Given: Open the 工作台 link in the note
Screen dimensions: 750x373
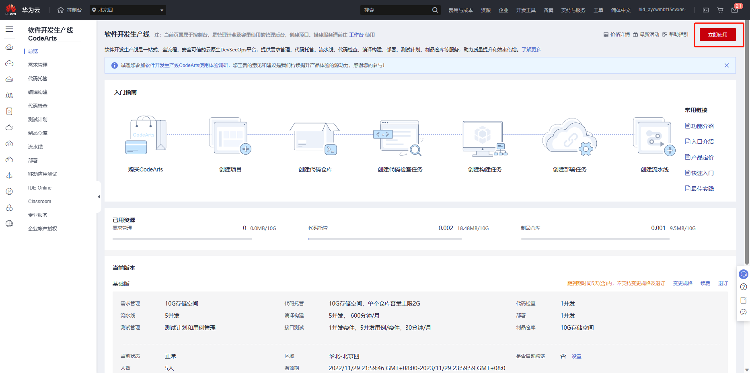Looking at the screenshot, I should 356,35.
